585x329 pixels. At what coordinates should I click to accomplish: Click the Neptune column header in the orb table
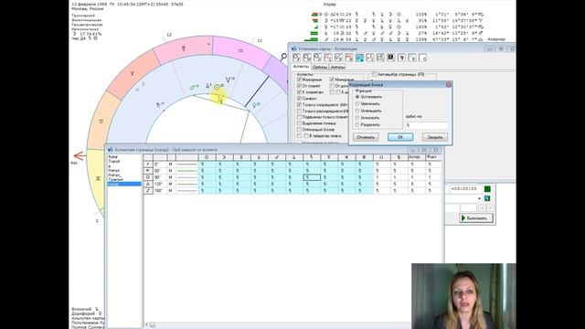click(346, 157)
